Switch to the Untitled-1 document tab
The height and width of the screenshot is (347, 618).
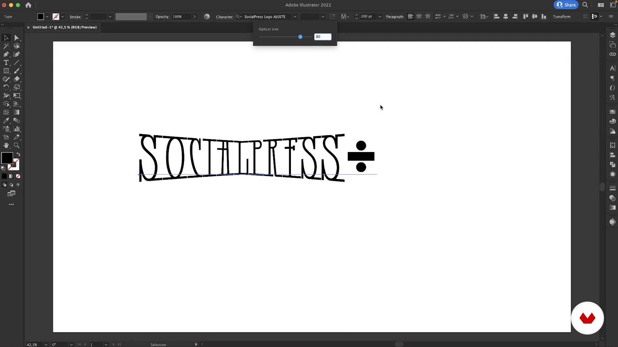[x=64, y=27]
